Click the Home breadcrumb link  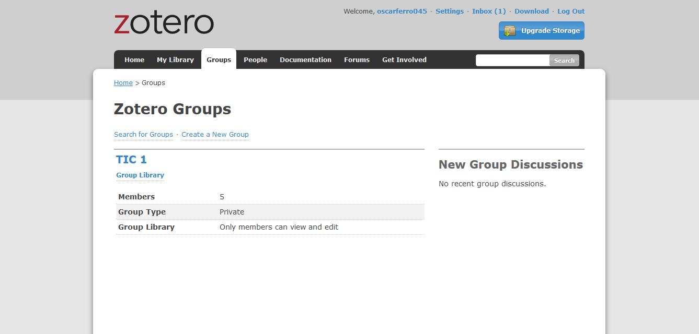point(123,82)
